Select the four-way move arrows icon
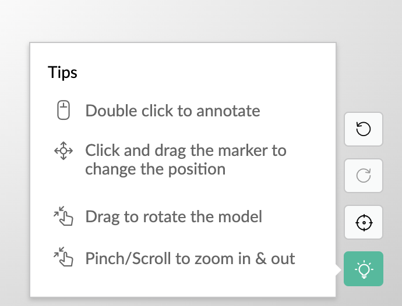The height and width of the screenshot is (306, 402). (x=64, y=151)
